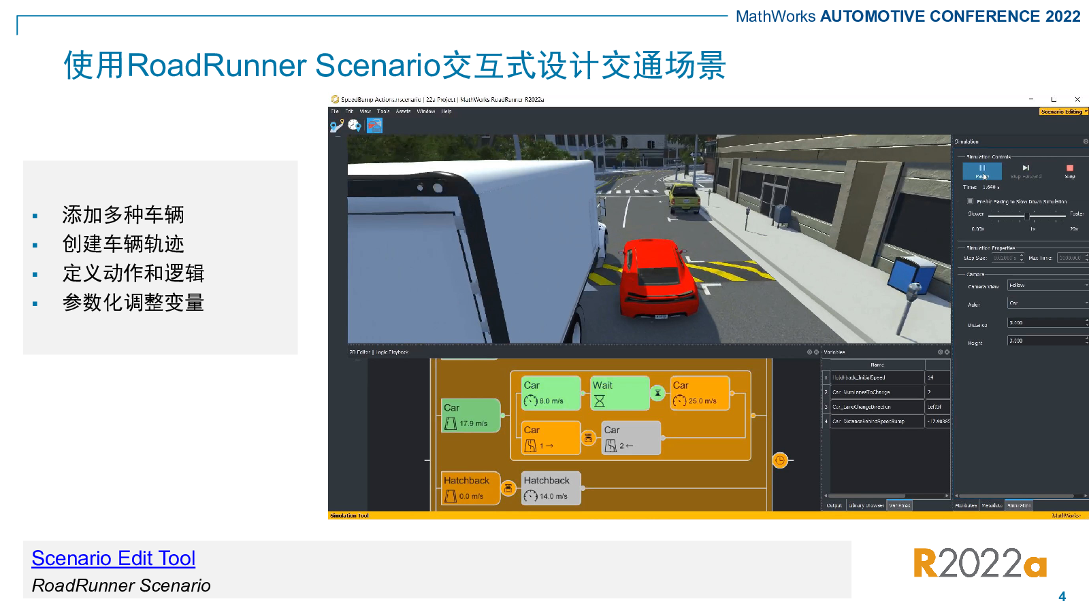Click the Simulation panel settings icon
This screenshot has height=612, width=1089.
click(x=1086, y=141)
